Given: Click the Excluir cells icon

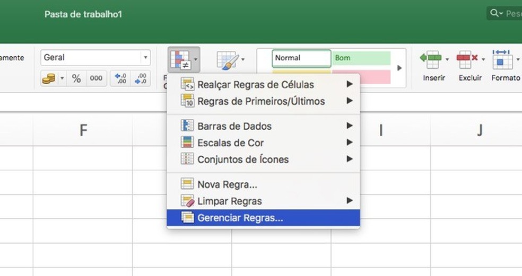Looking at the screenshot, I should click(467, 59).
